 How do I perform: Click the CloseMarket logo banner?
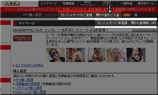point(22,38)
